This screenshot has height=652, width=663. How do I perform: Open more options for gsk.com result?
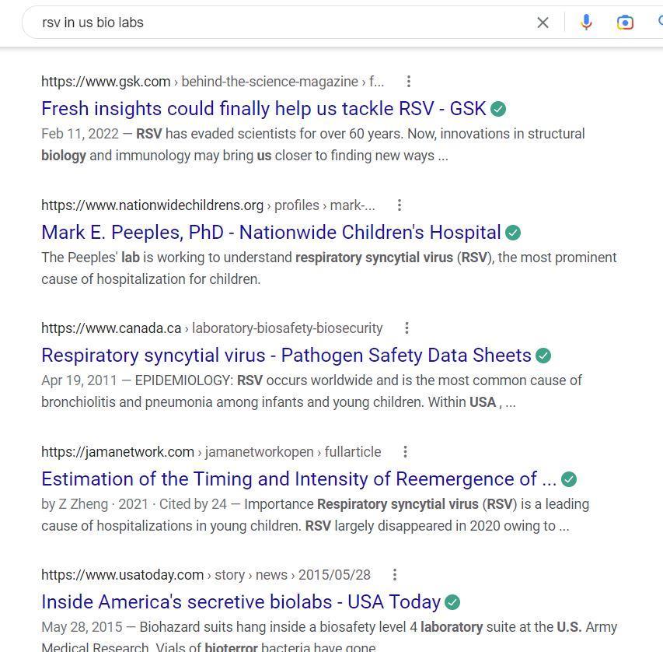pyautogui.click(x=409, y=82)
